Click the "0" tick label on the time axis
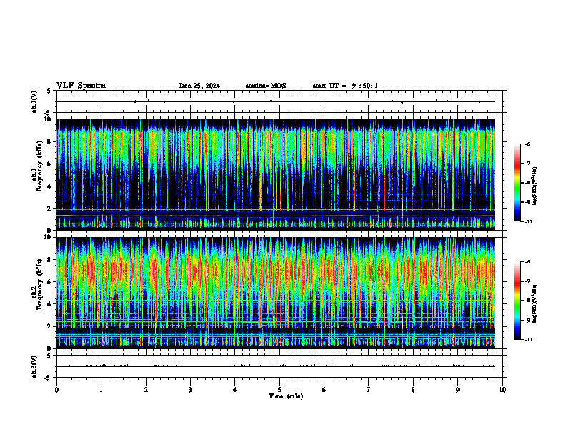Viewport: 566px width, 437px height. click(x=56, y=390)
